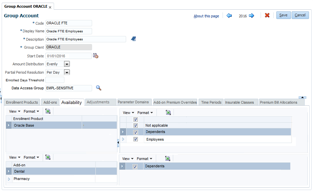This screenshot has height=191, width=313.
Task: Select the Availability tab
Action: point(72,102)
